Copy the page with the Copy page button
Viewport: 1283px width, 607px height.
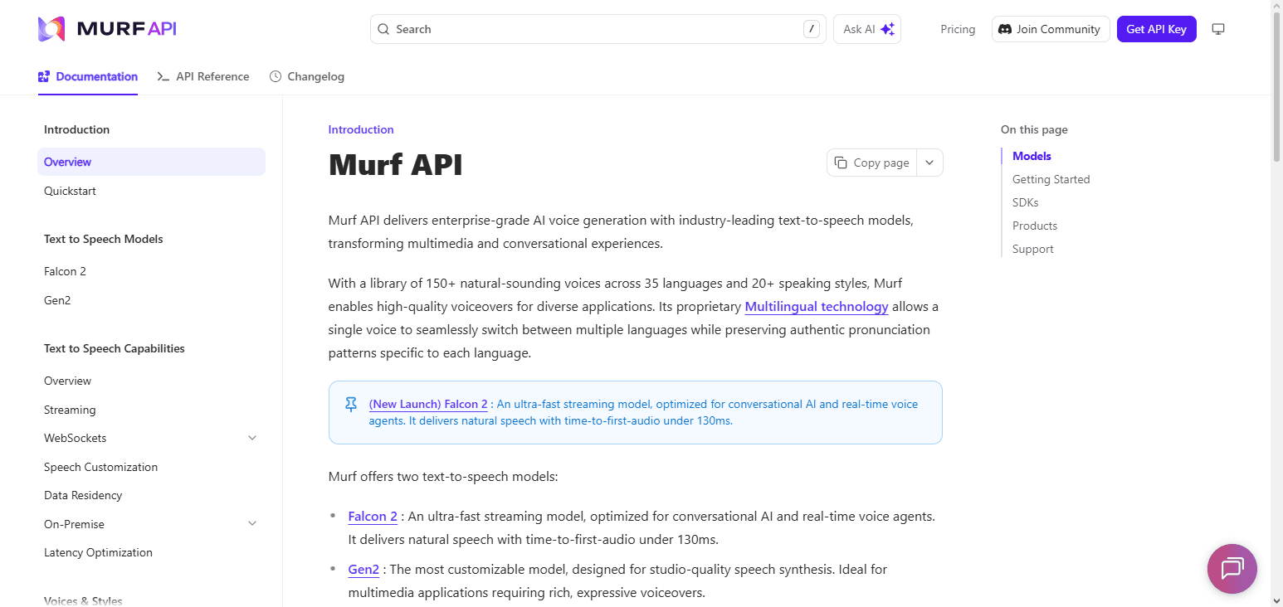(x=871, y=163)
